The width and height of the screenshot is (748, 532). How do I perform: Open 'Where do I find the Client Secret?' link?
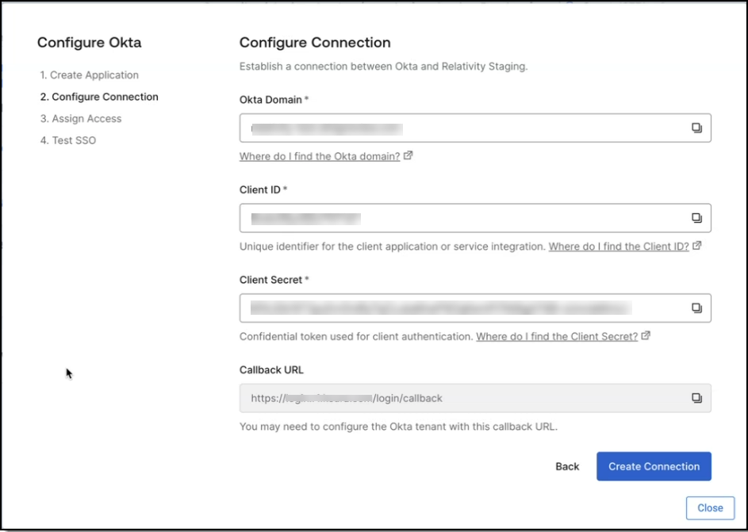[x=557, y=336]
